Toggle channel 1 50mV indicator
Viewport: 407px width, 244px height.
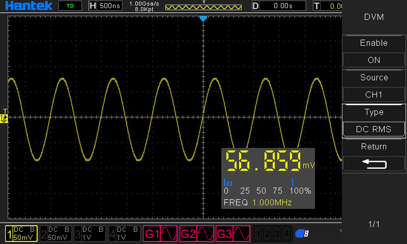tap(21, 234)
